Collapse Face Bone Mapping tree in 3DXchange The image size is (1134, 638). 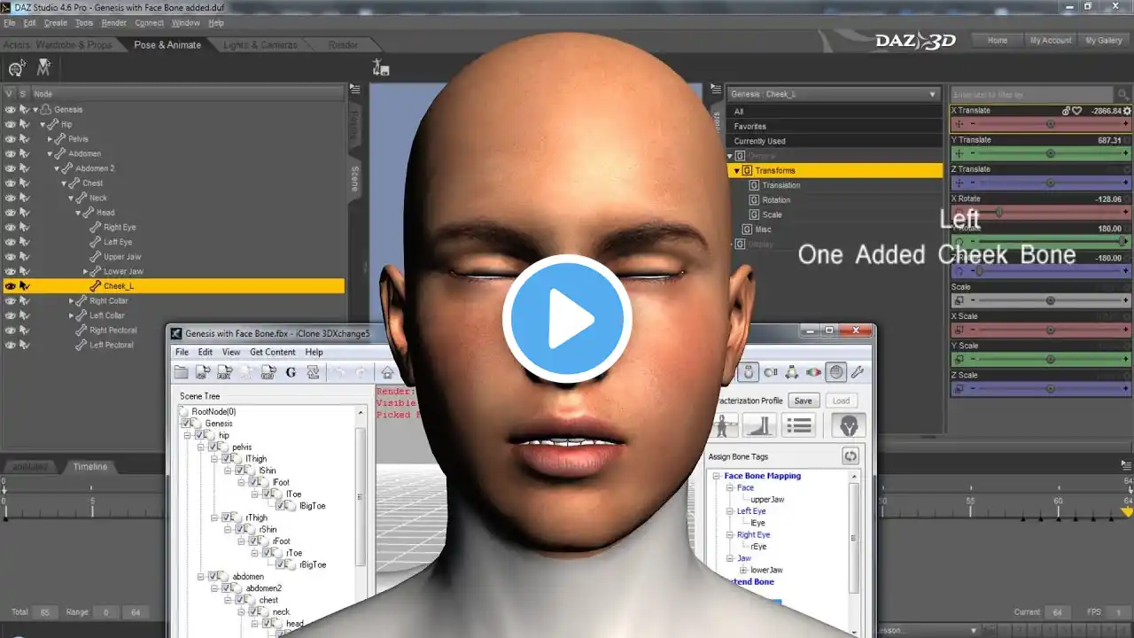(717, 476)
